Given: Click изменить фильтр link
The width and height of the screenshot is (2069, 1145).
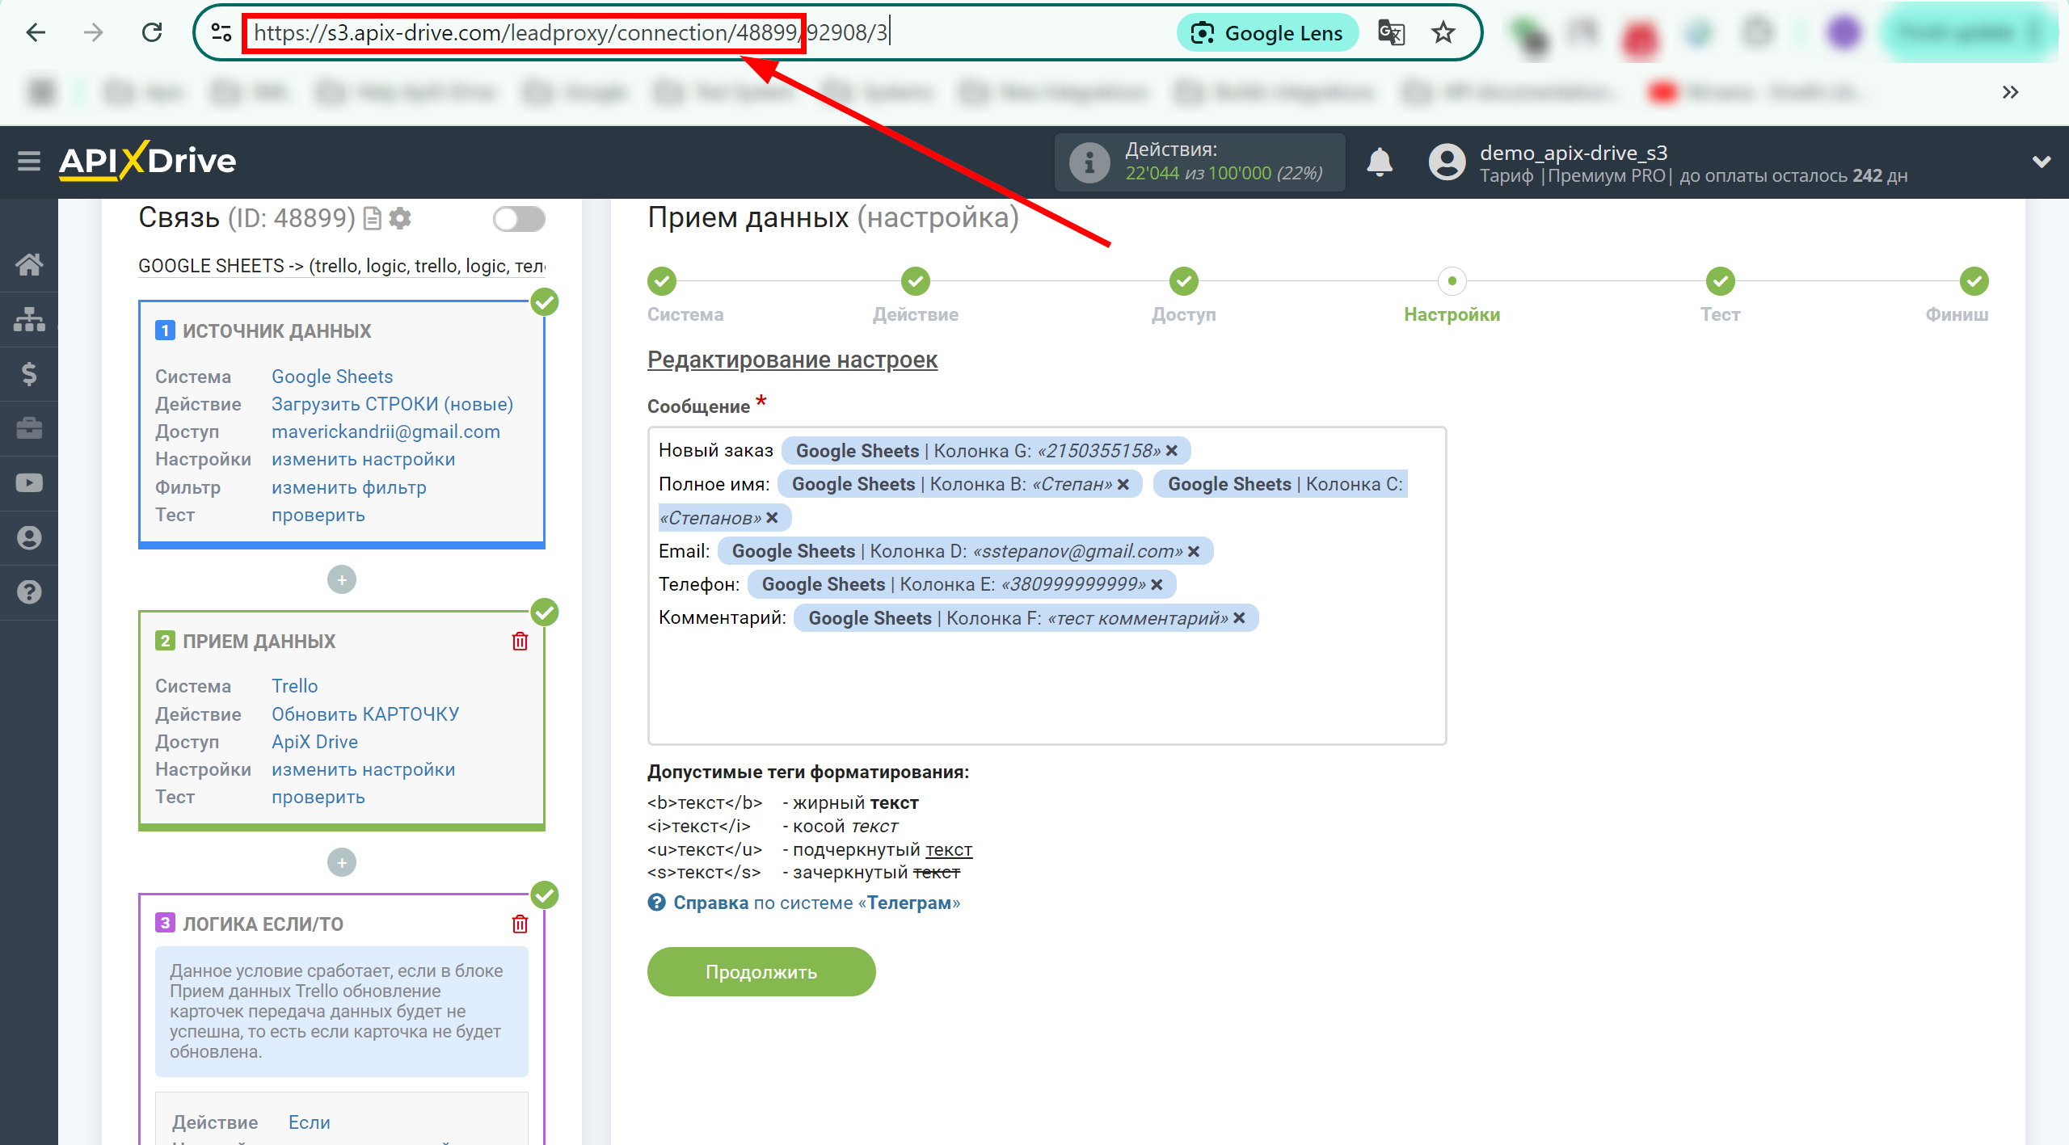Looking at the screenshot, I should coord(348,487).
